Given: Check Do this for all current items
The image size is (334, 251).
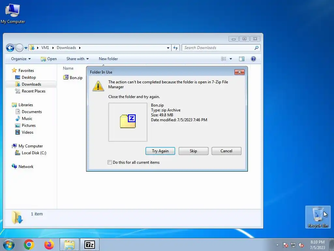Looking at the screenshot, I should 110,162.
